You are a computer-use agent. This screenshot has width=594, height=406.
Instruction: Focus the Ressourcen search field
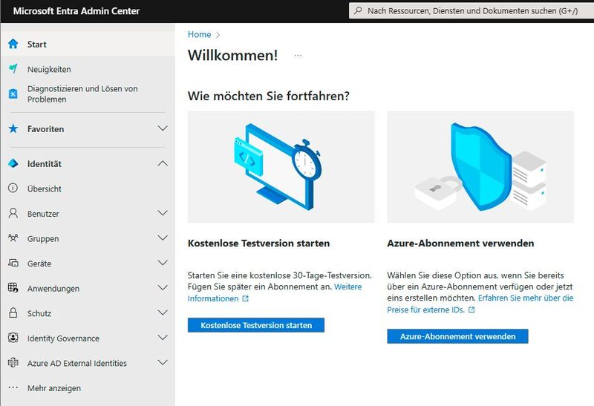tap(471, 10)
